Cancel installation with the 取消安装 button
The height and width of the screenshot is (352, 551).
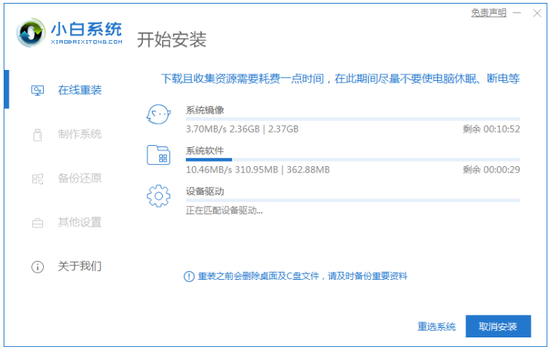pyautogui.click(x=498, y=326)
